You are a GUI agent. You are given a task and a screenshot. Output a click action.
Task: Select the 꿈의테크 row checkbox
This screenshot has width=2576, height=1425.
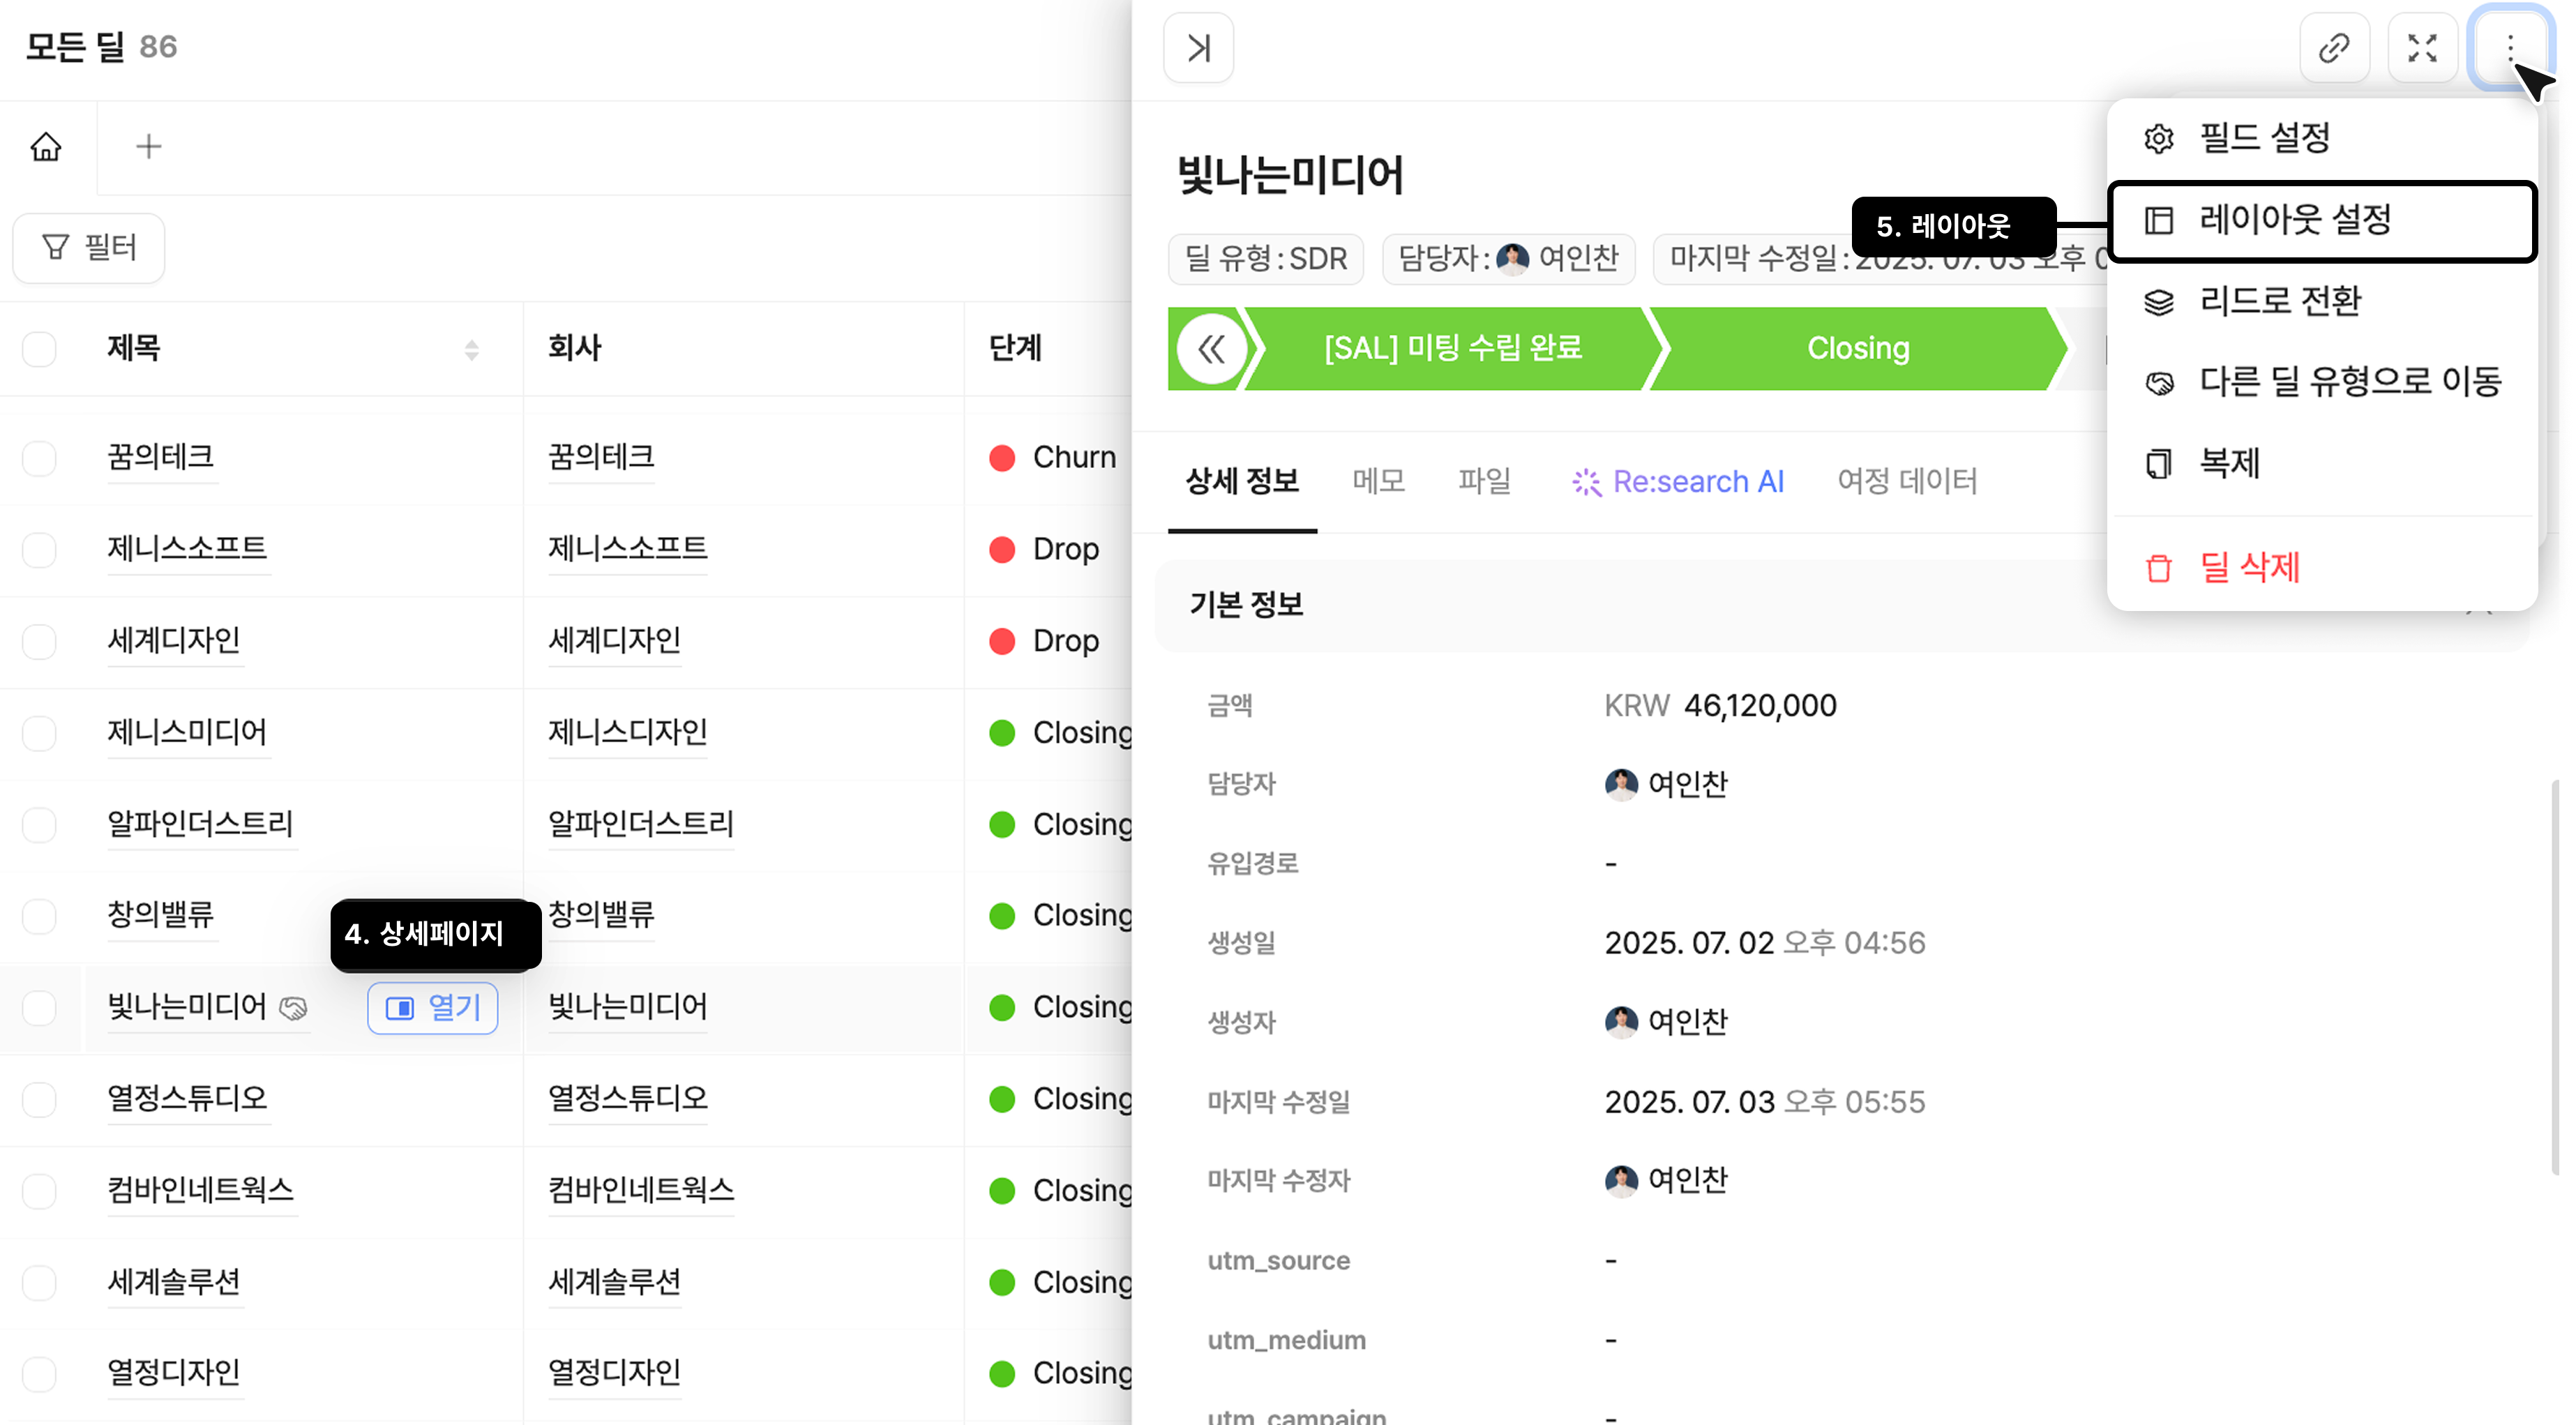(40, 458)
